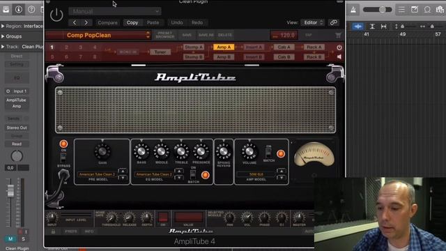Toggle the orange EQ match light
The width and height of the screenshot is (446, 251).
(x=205, y=175)
